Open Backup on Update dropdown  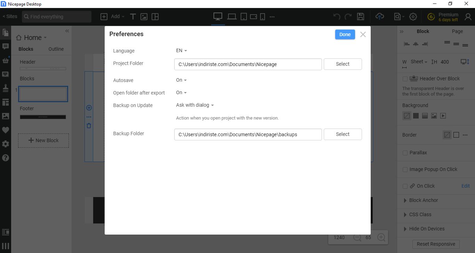[195, 105]
